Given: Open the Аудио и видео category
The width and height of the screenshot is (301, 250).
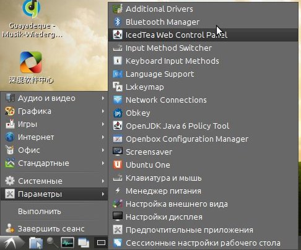Looking at the screenshot, I should click(x=55, y=98).
